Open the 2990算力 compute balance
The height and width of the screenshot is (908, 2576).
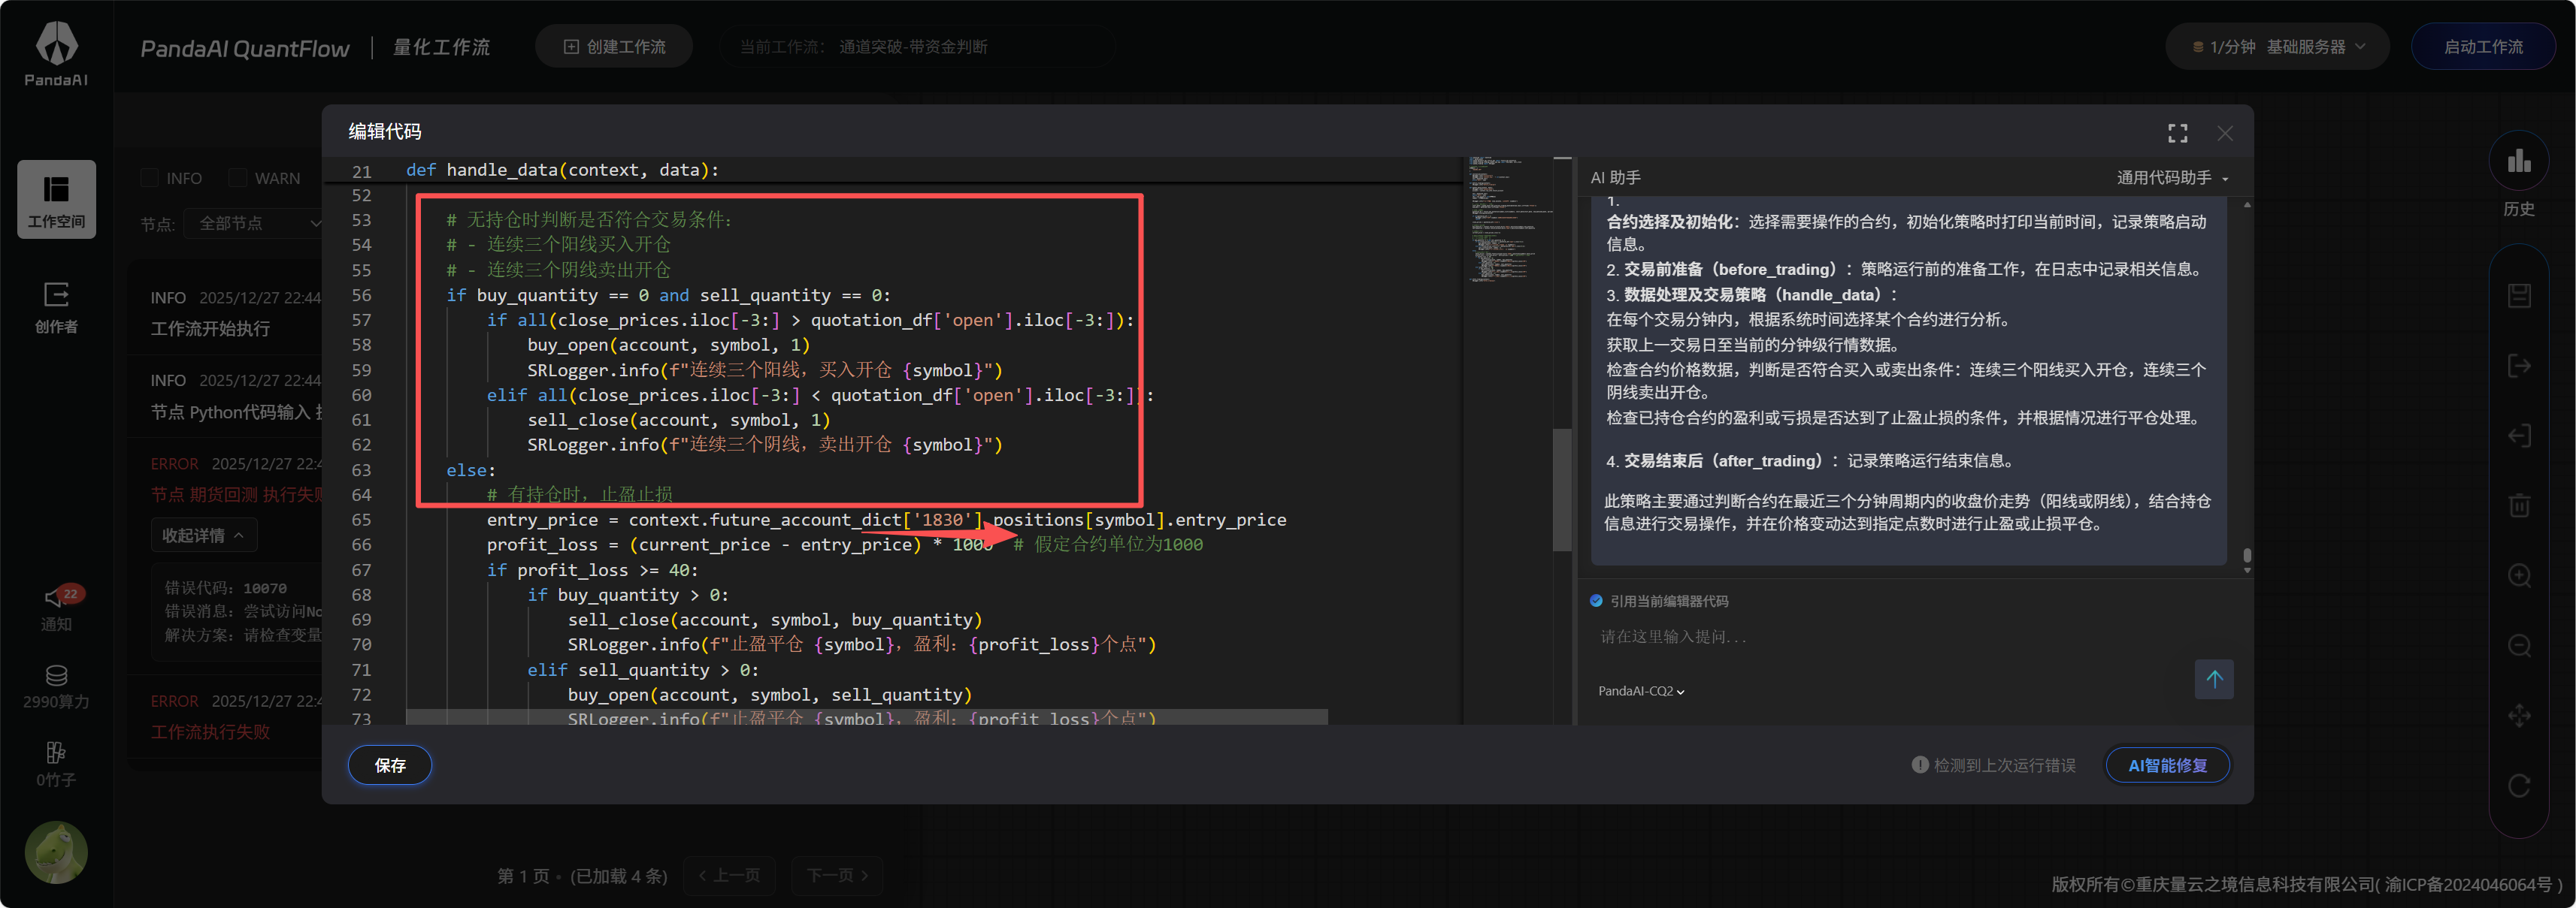(x=56, y=687)
